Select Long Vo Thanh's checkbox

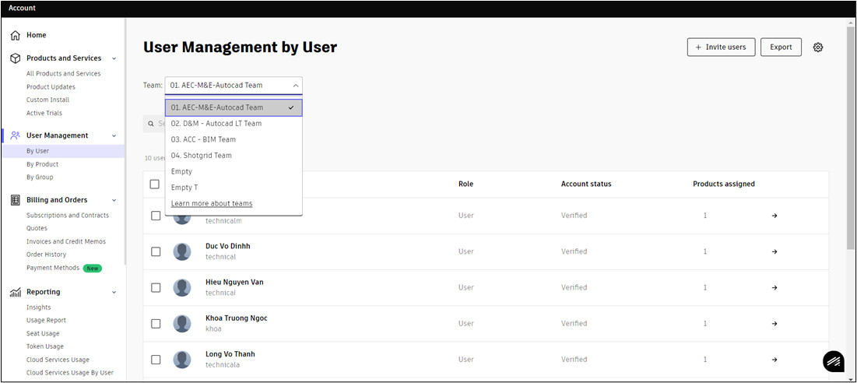coord(156,360)
